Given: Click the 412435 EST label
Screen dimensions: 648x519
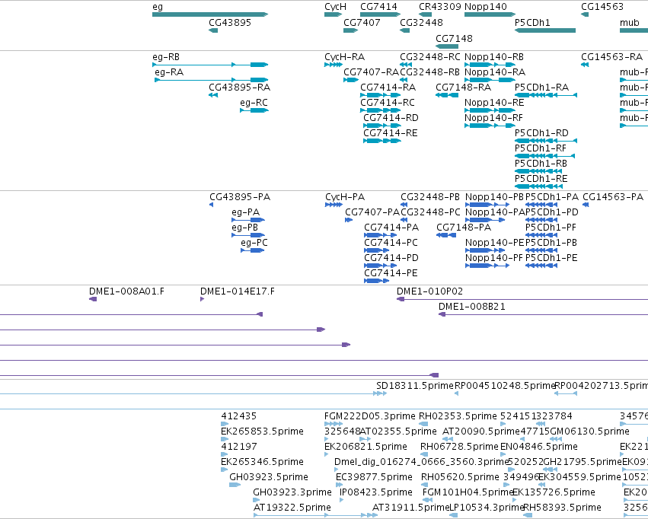Looking at the screenshot, I should (x=238, y=416).
